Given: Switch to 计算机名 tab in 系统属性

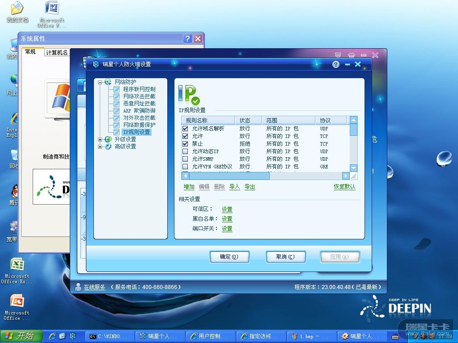Looking at the screenshot, I should (x=57, y=53).
